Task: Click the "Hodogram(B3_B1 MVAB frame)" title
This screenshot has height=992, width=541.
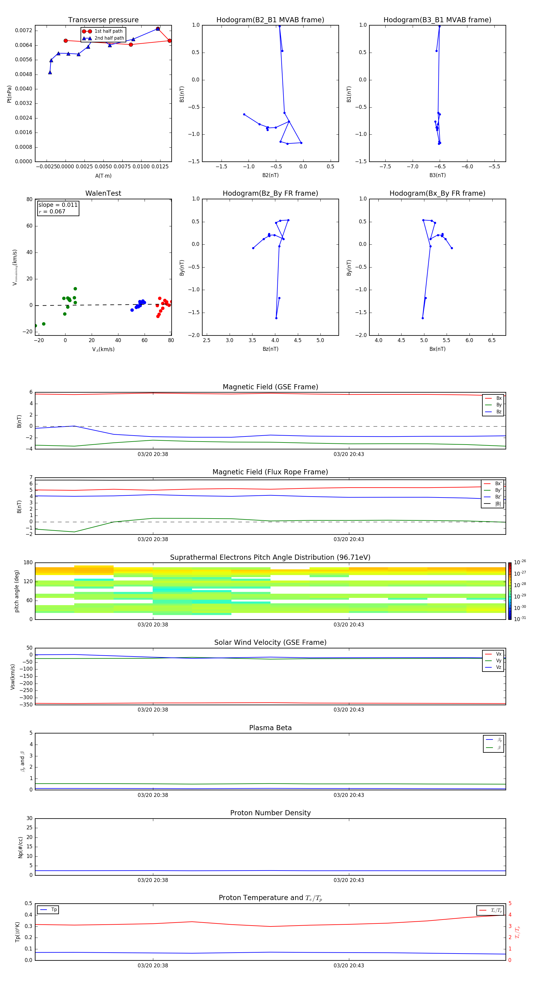Action: (x=437, y=20)
